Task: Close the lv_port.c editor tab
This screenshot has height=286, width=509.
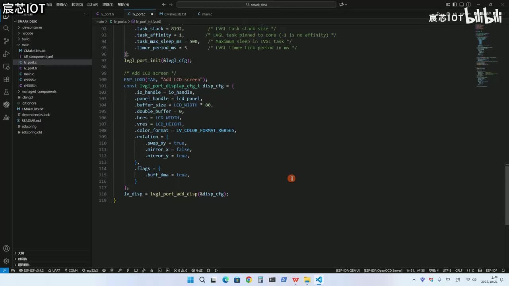Action: pyautogui.click(x=152, y=14)
